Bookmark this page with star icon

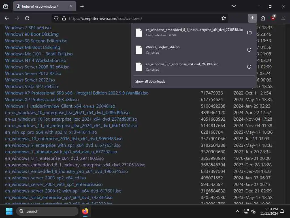pos(224,18)
